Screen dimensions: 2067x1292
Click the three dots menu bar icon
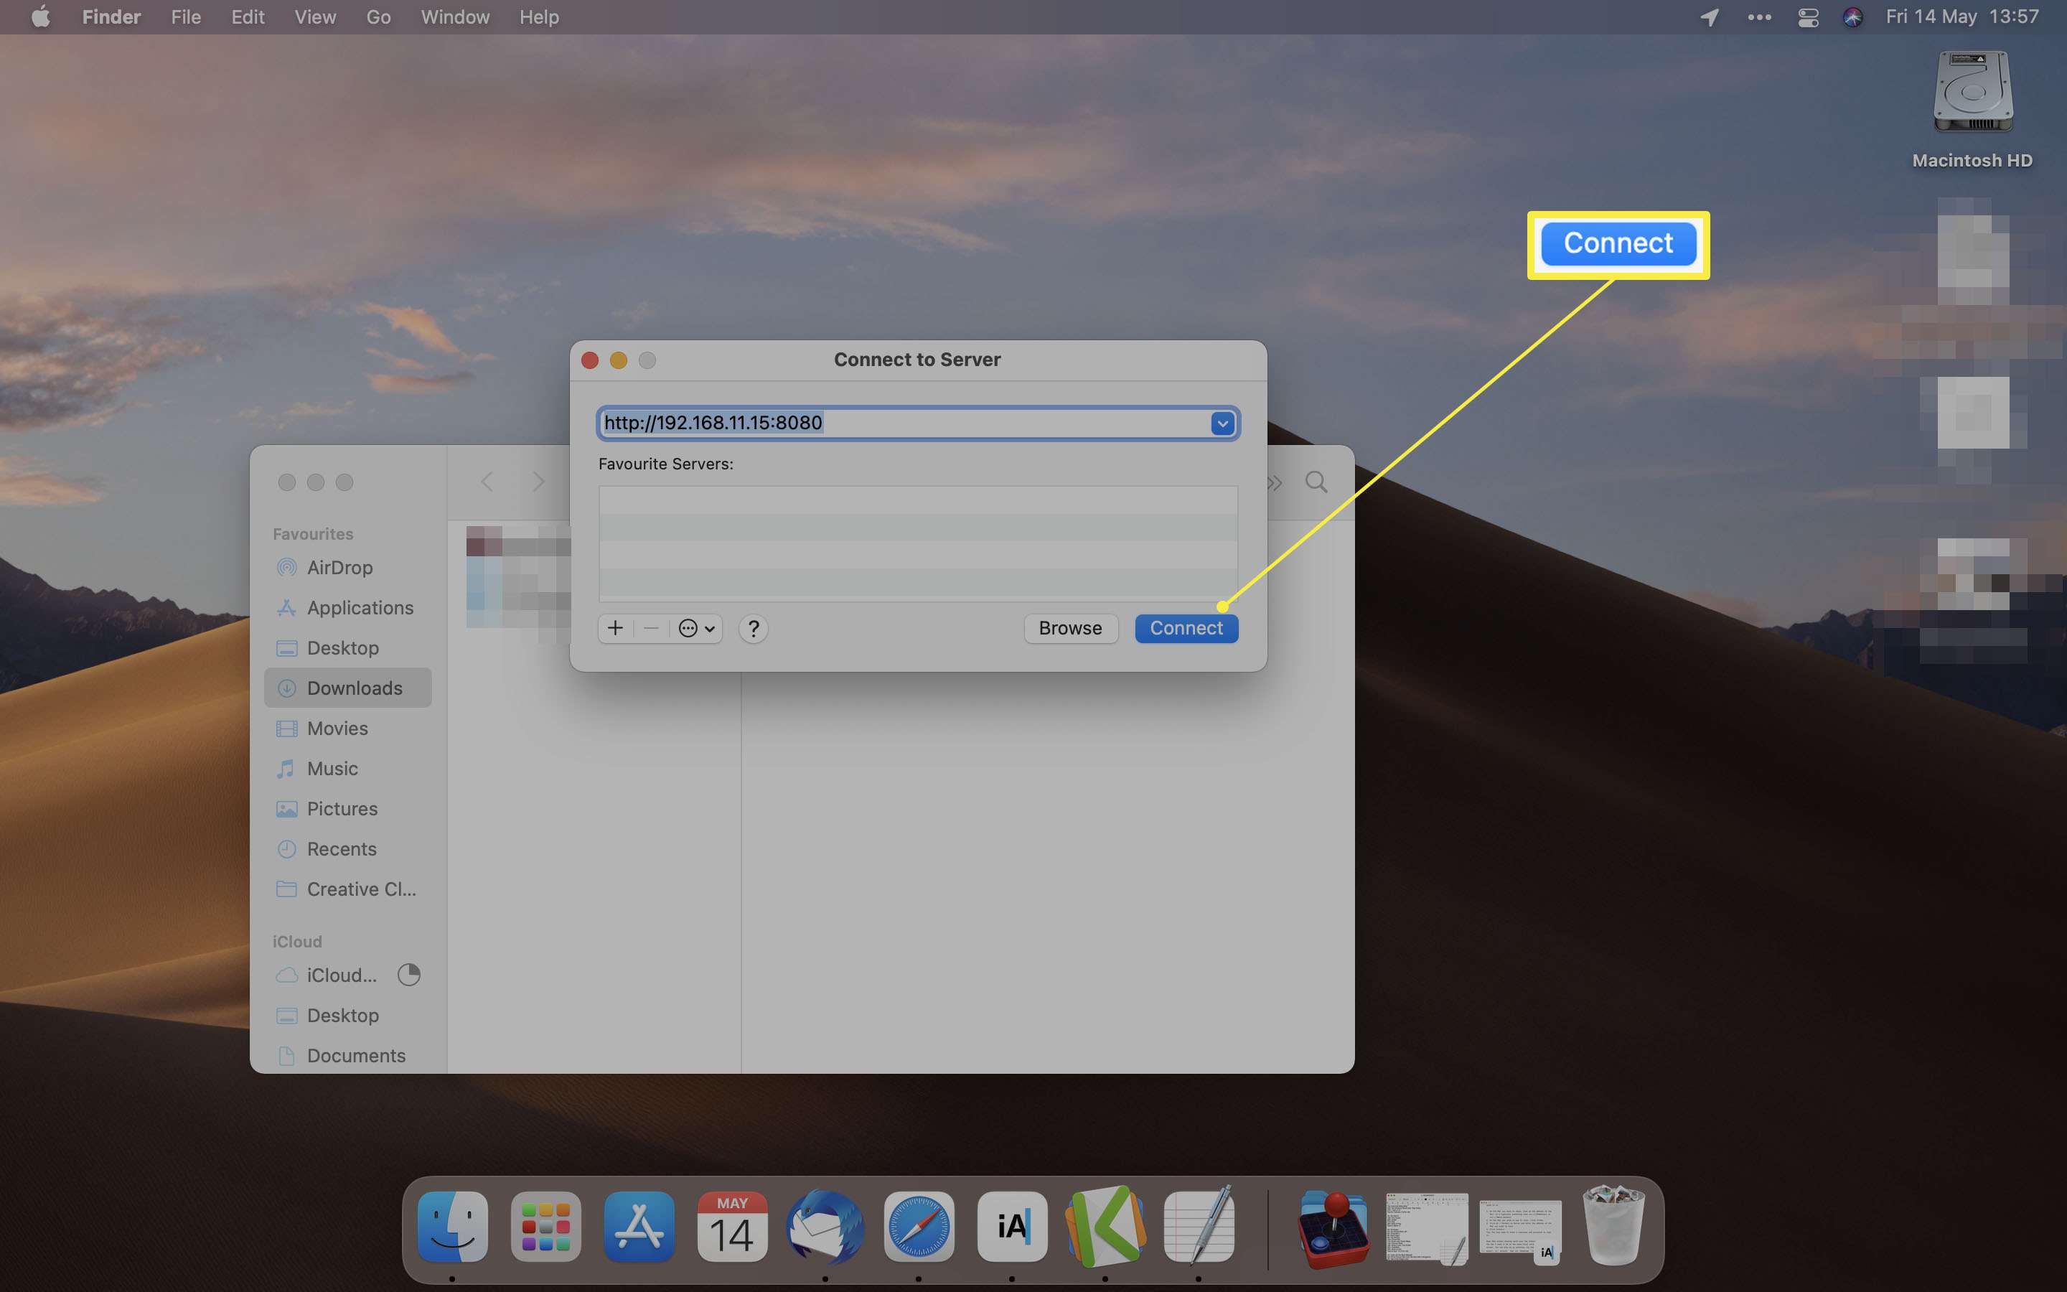[1758, 17]
